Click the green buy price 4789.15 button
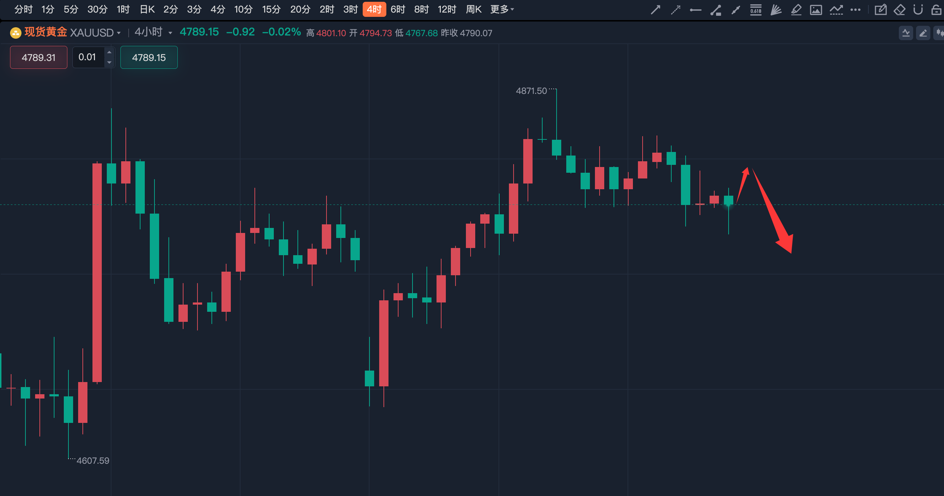 pos(149,57)
